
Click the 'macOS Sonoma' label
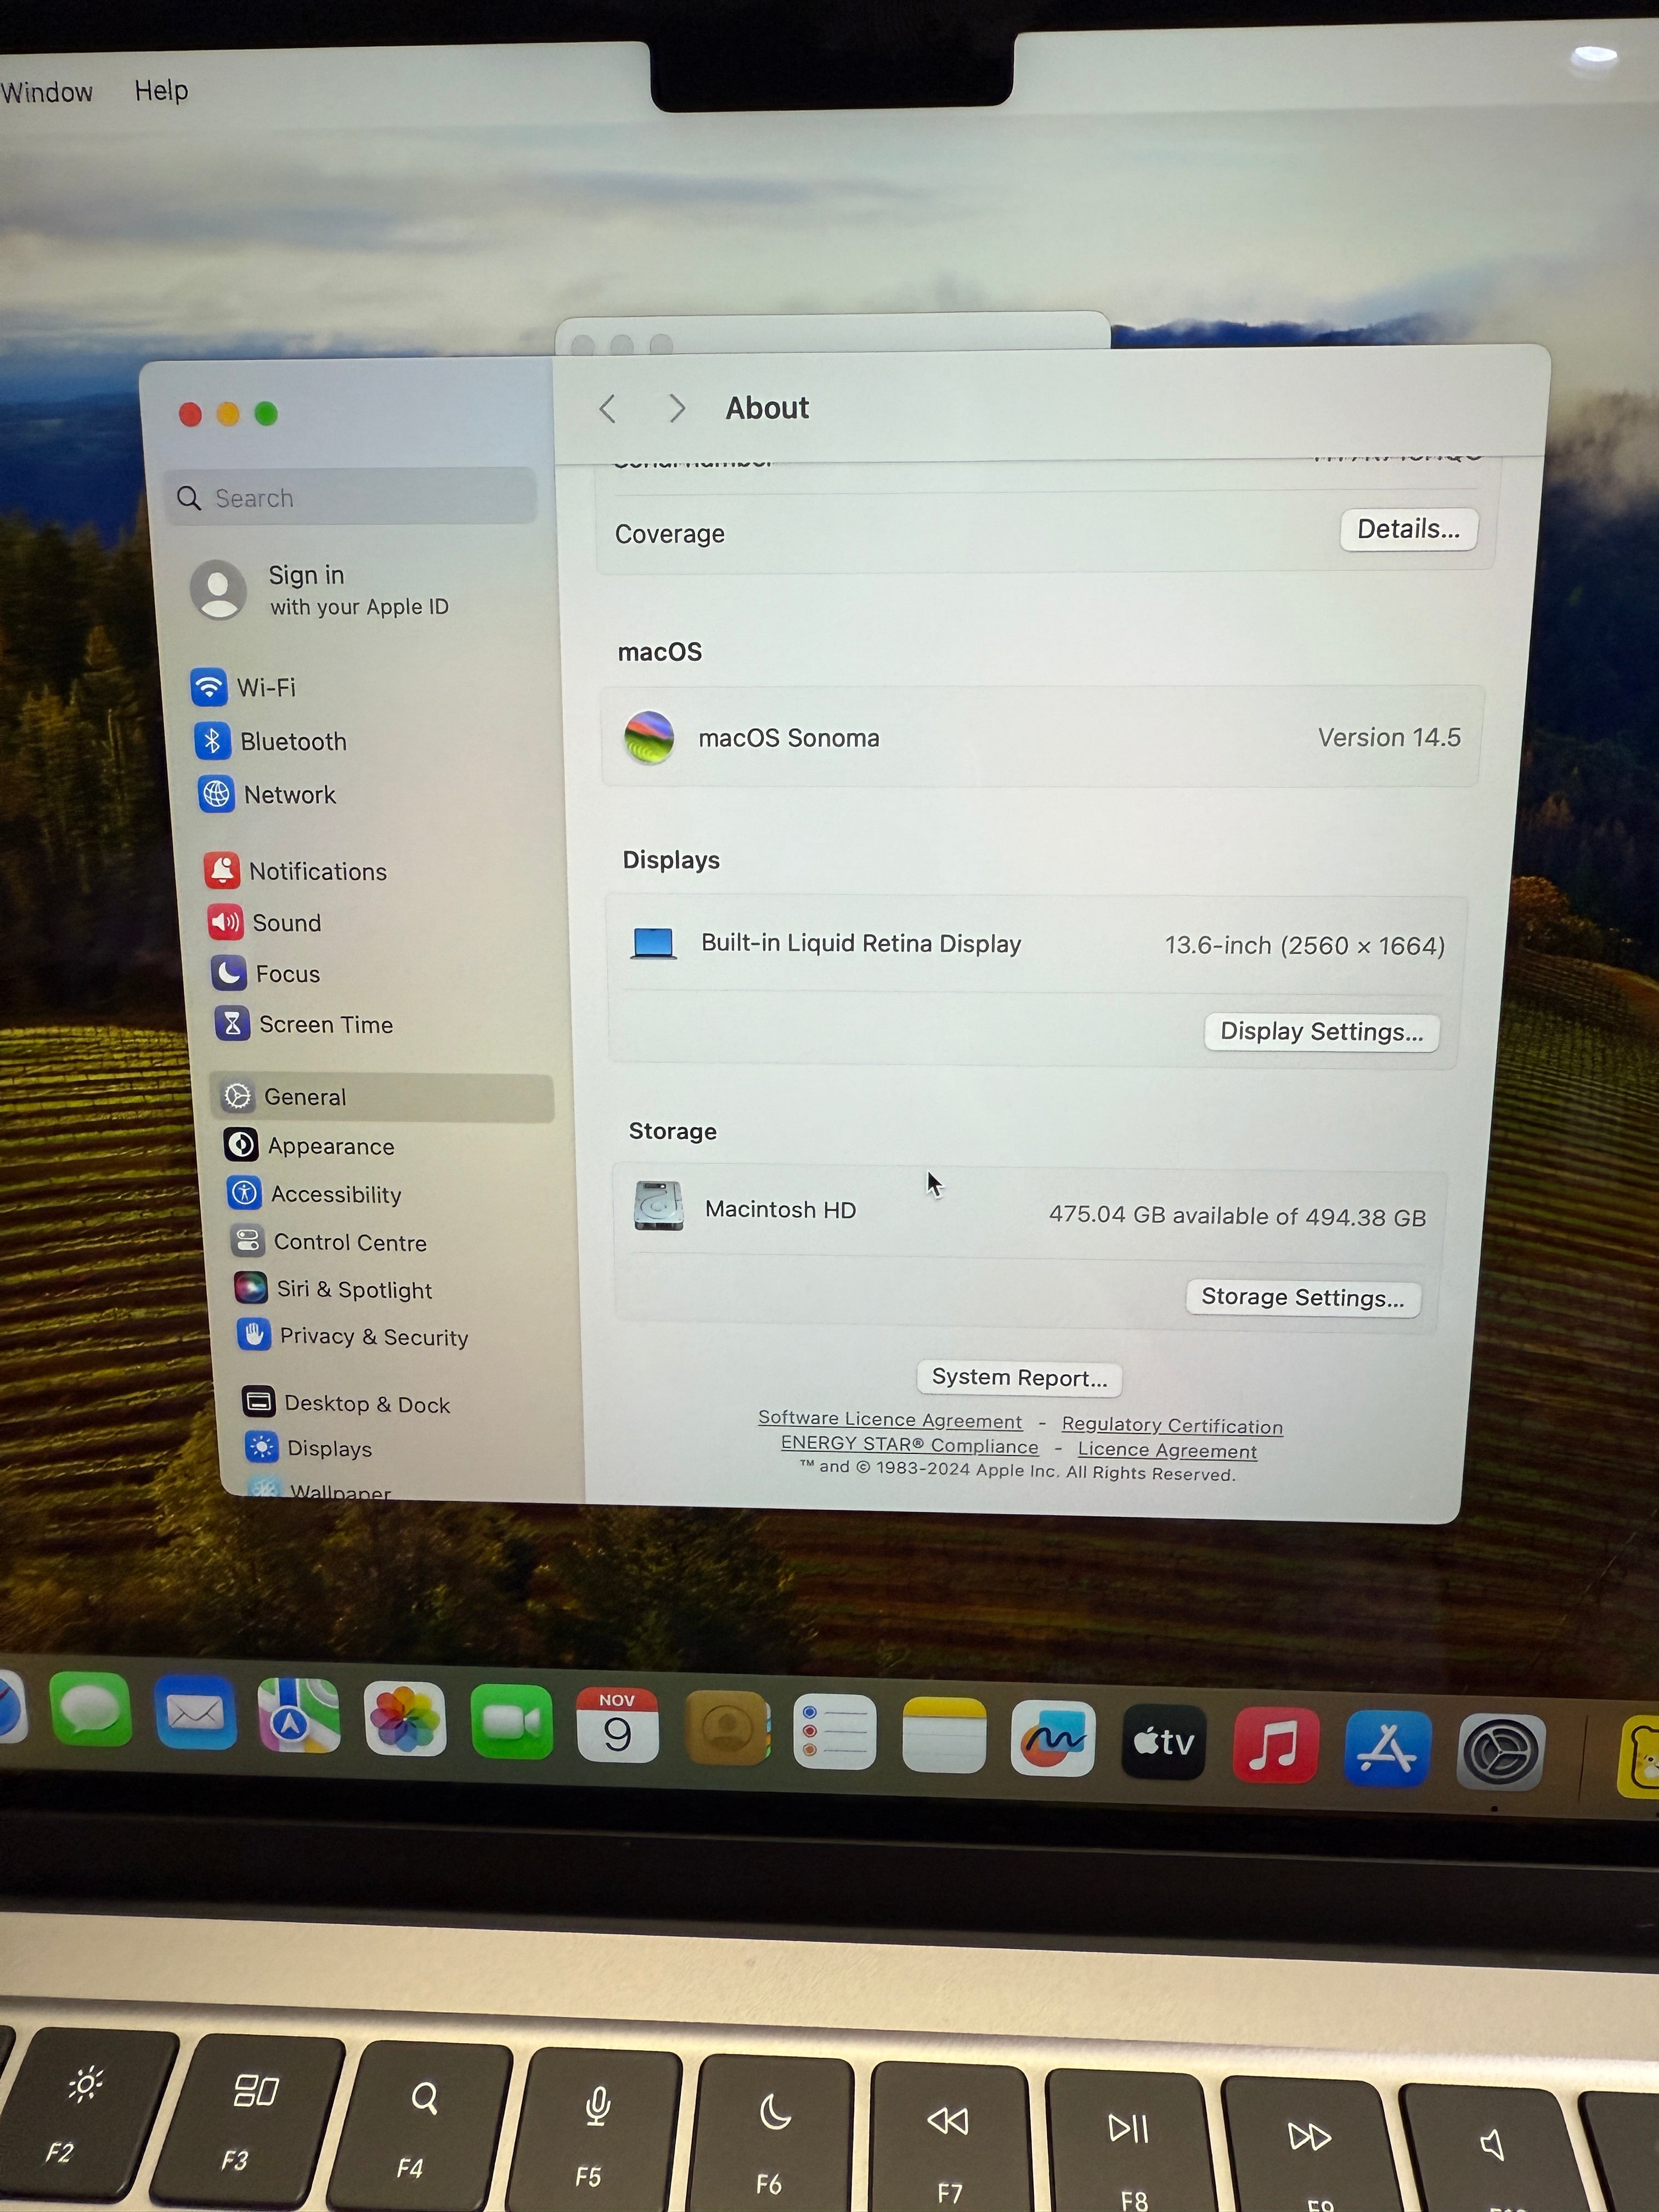tap(789, 738)
